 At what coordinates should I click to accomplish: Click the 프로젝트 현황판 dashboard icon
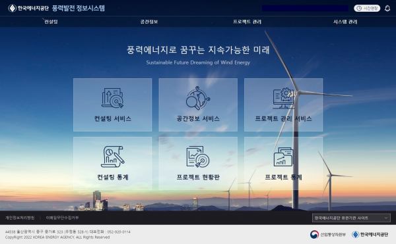click(198, 157)
